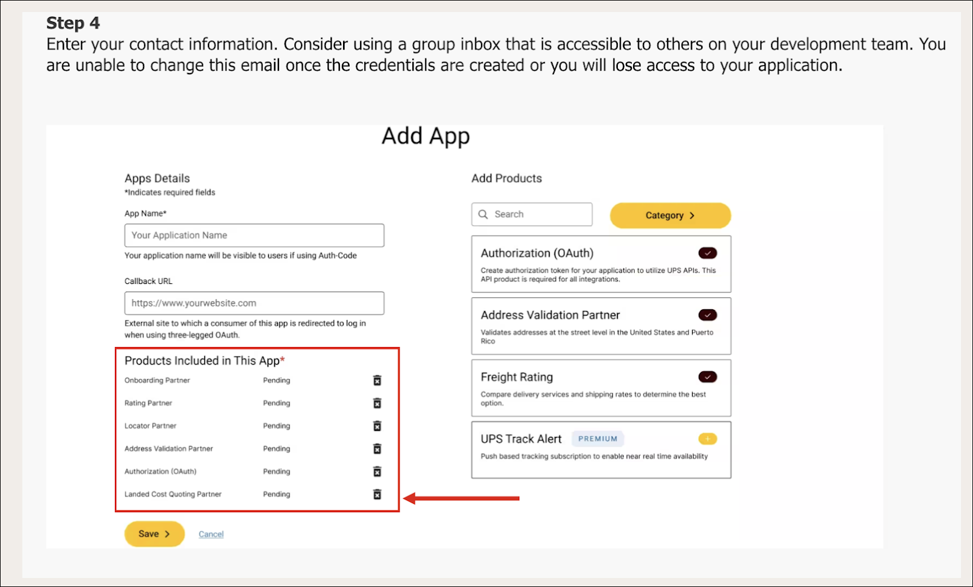This screenshot has height=587, width=973.
Task: Click Pending status of Onboarding Partner
Action: click(x=277, y=380)
